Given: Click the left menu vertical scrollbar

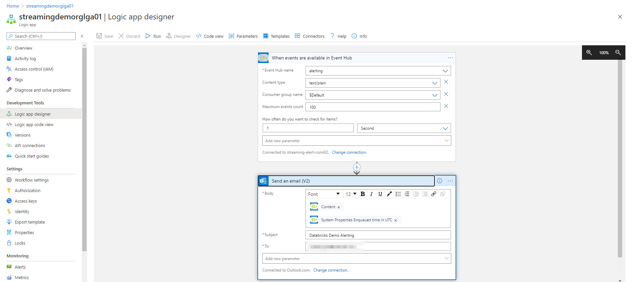Looking at the screenshot, I should pyautogui.click(x=84, y=149).
